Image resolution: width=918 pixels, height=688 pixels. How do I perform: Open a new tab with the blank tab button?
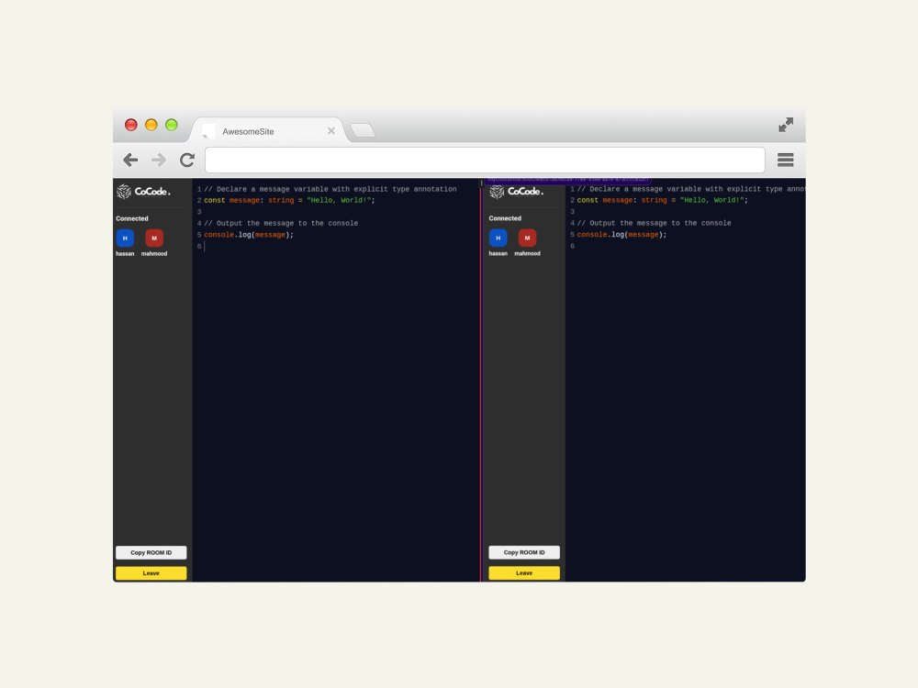tap(363, 130)
